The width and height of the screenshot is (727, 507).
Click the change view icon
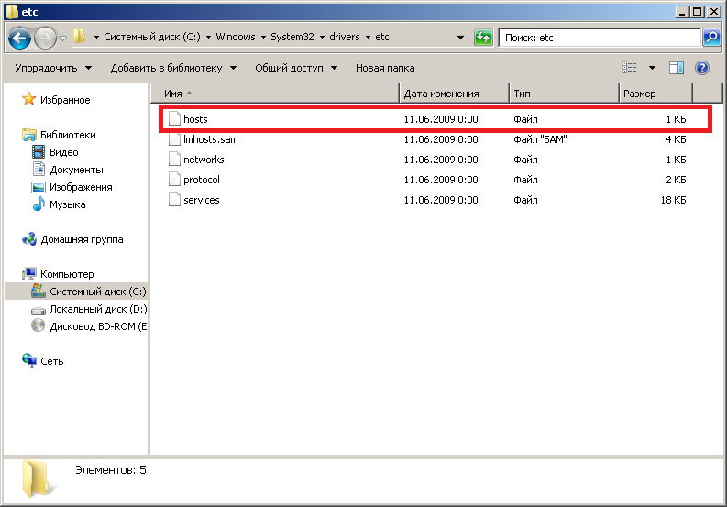coord(630,68)
